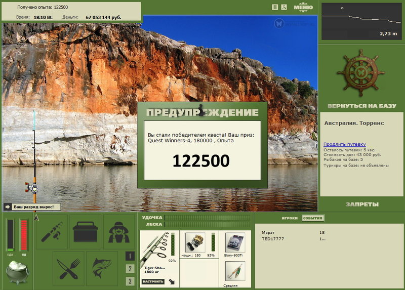Pause the game with pause icon

pyautogui.click(x=275, y=7)
